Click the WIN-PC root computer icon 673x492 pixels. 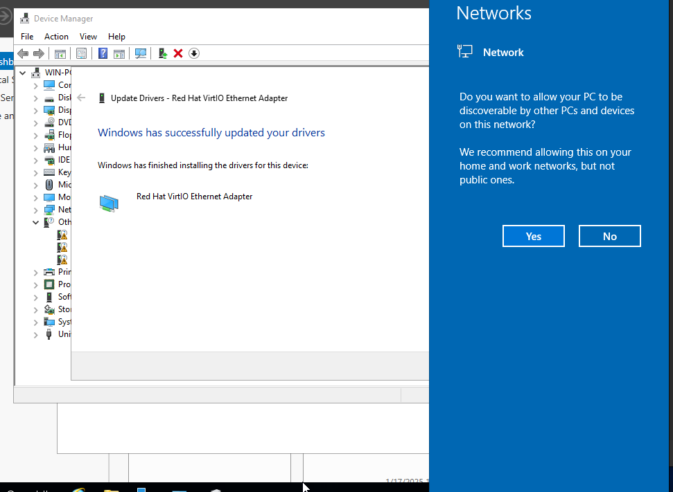point(36,73)
